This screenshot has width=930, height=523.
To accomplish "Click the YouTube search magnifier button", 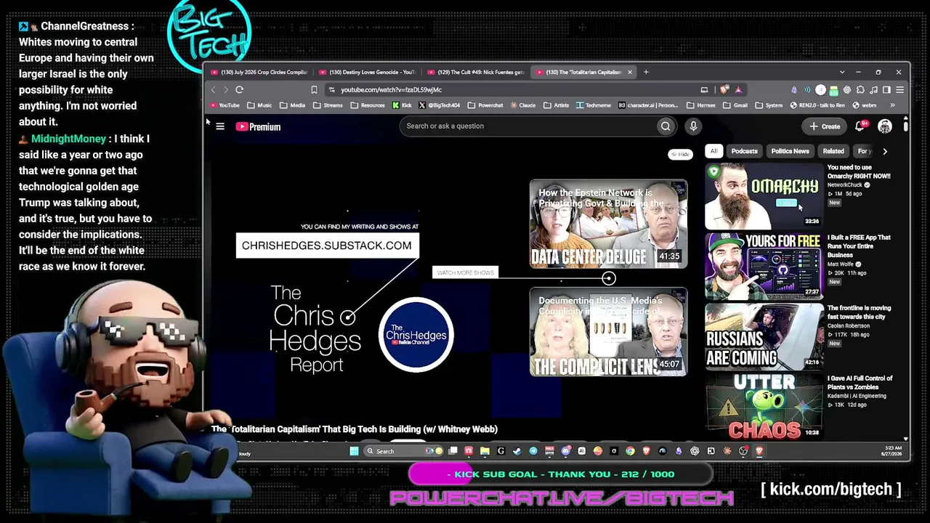I will pos(666,126).
